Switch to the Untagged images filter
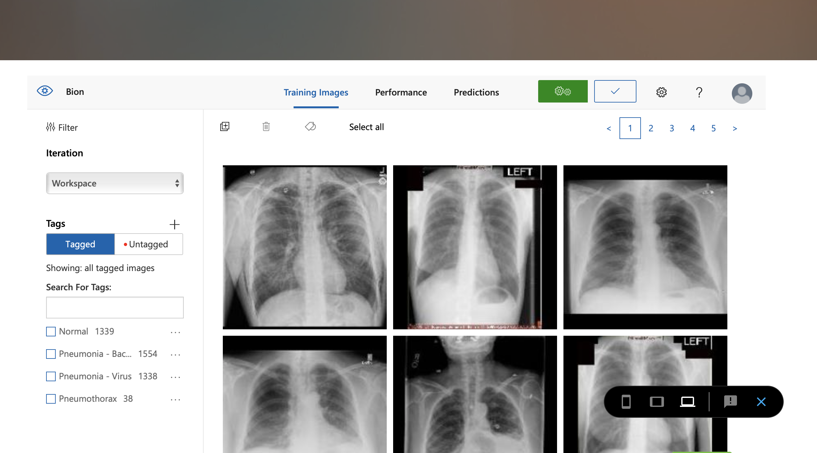817x453 pixels. coord(149,244)
